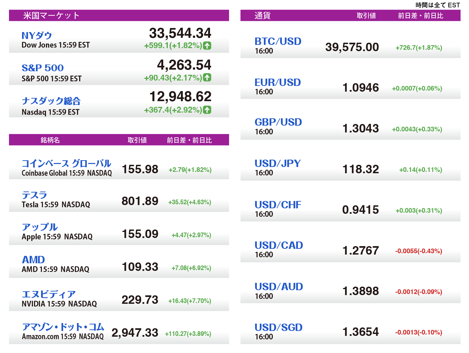
Task: Select the BTC/USD currency pair
Action: (x=278, y=41)
